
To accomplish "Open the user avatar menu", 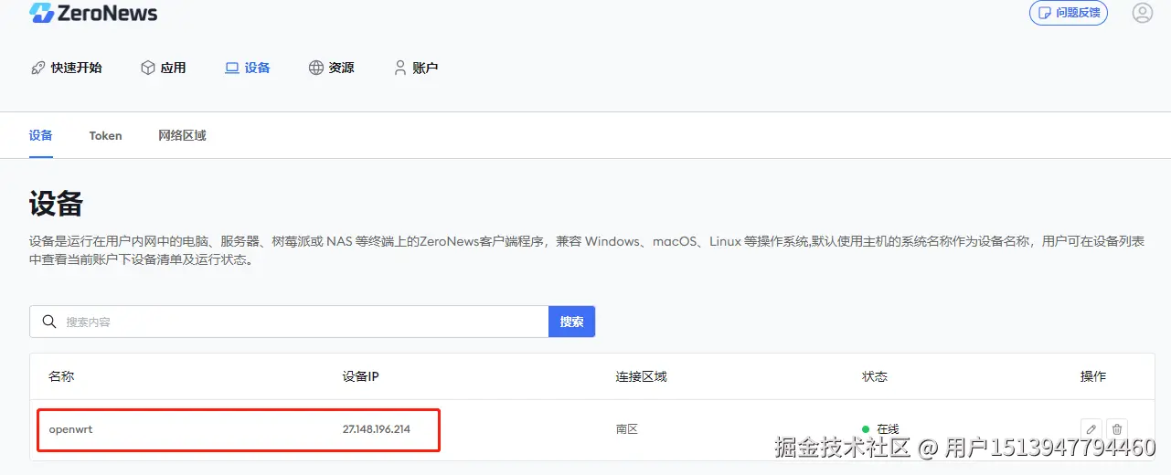I will (1142, 13).
